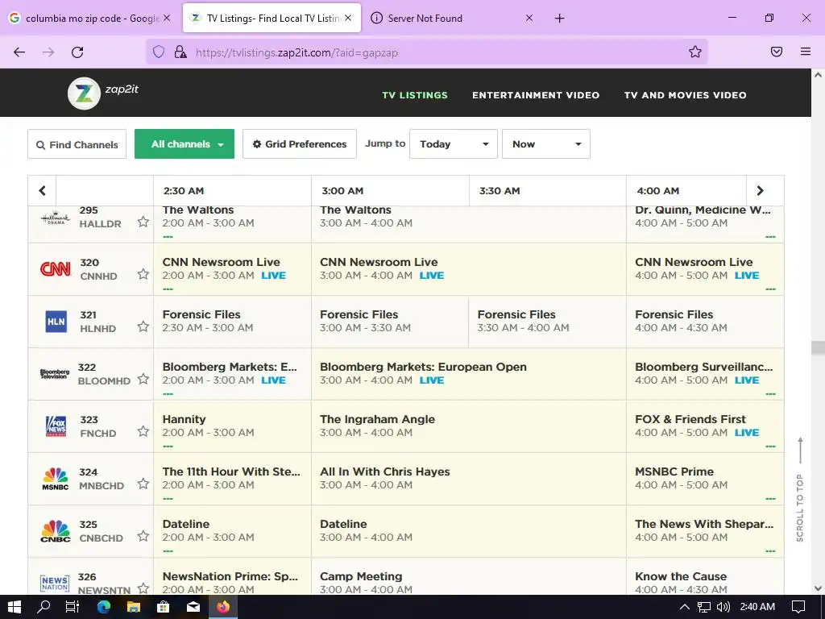Open Microsoft Edge from taskbar

click(x=104, y=607)
